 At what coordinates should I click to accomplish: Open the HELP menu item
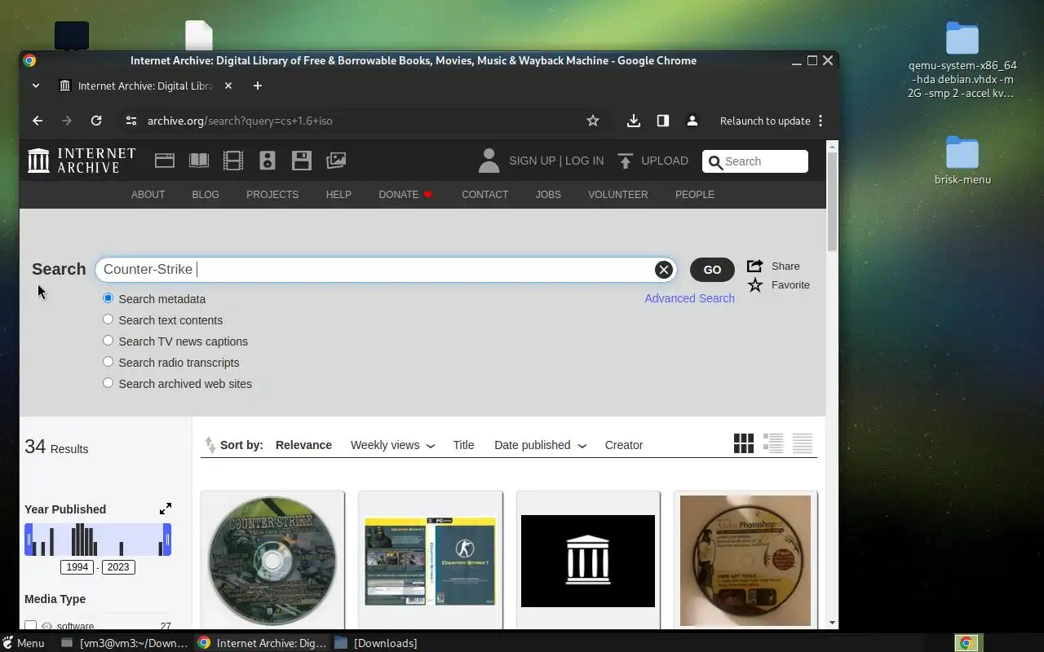pos(338,195)
